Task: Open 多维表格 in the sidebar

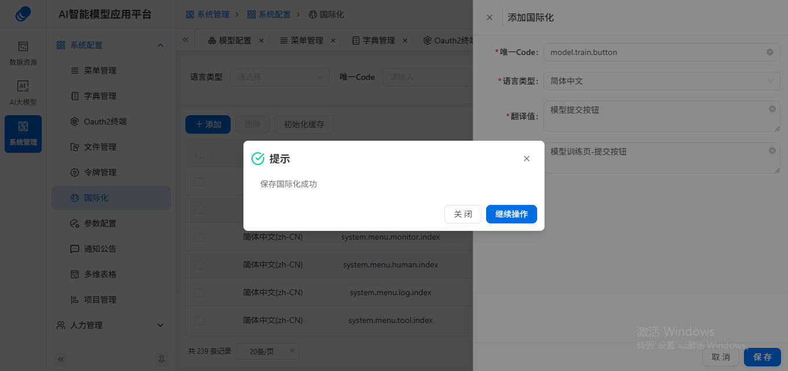Action: (x=111, y=274)
